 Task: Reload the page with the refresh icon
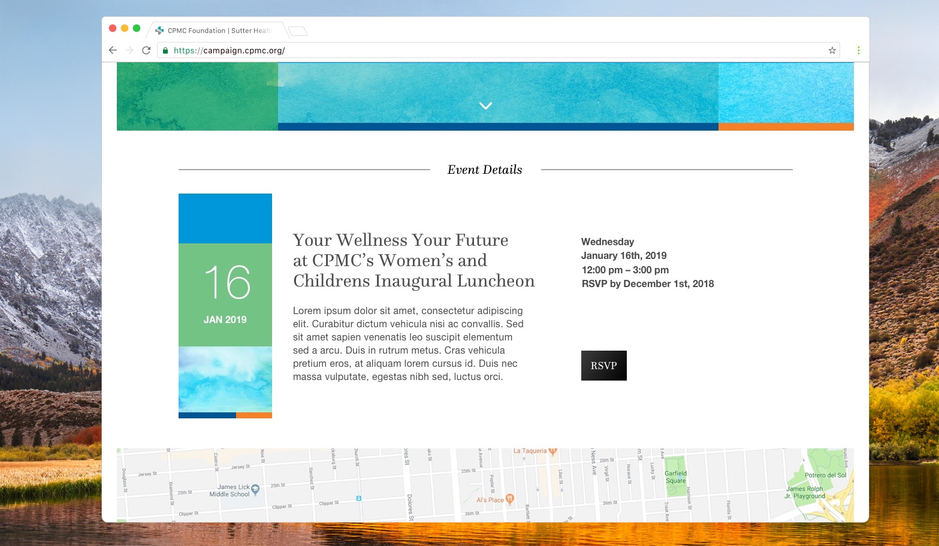point(146,50)
